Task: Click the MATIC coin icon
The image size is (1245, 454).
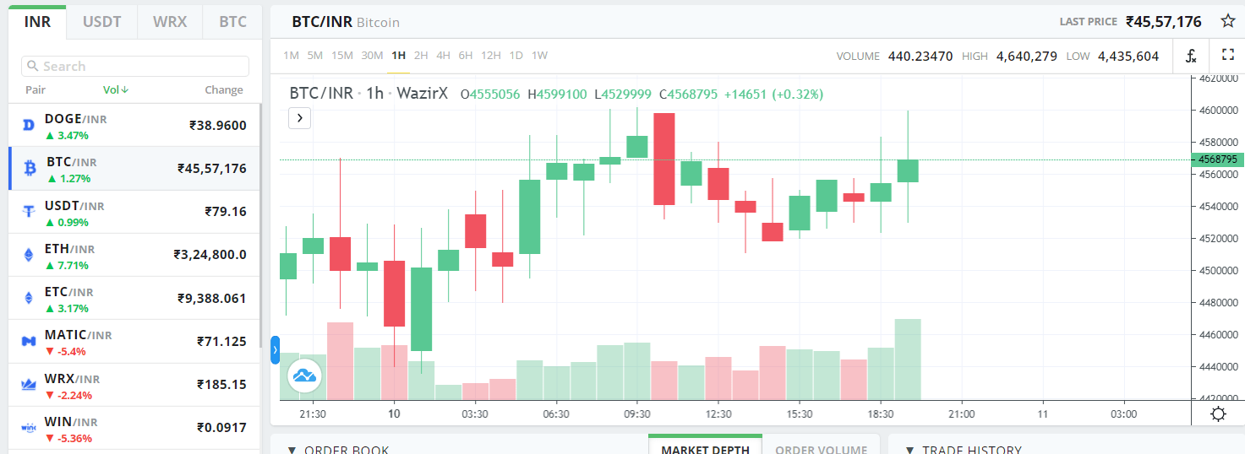Action: [28, 341]
